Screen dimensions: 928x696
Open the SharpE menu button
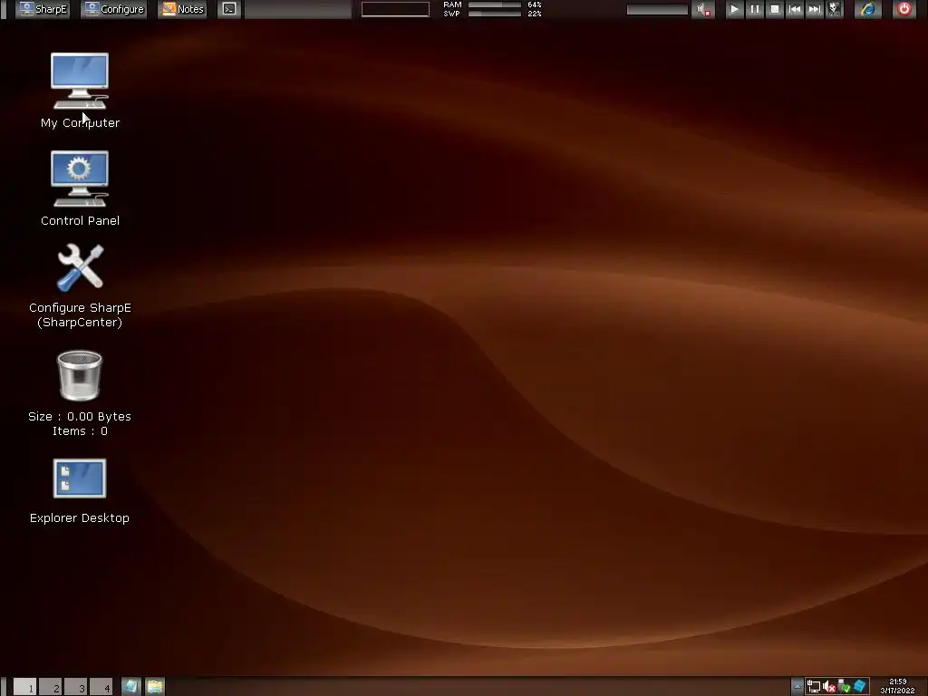click(42, 9)
